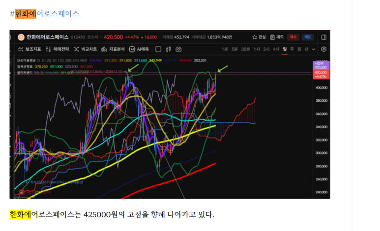Switch to the 4시 timeframe
The image size is (380, 231).
(276, 49)
